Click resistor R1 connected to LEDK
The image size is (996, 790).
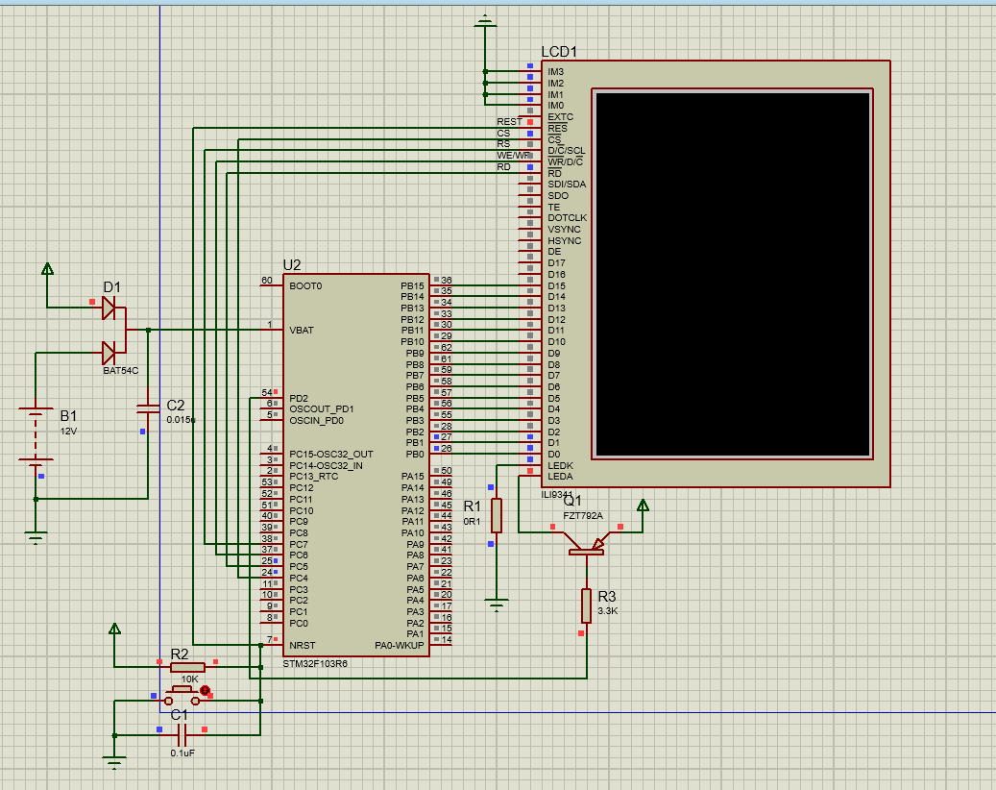497,515
